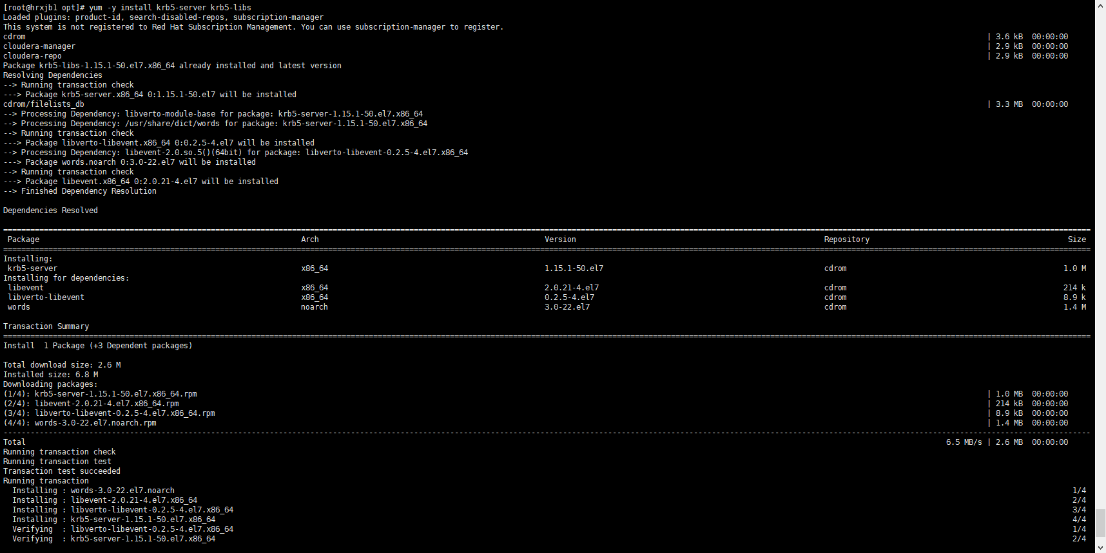The width and height of the screenshot is (1106, 553).
Task: Click the '6.5 MB/s' total speed
Action: [964, 442]
